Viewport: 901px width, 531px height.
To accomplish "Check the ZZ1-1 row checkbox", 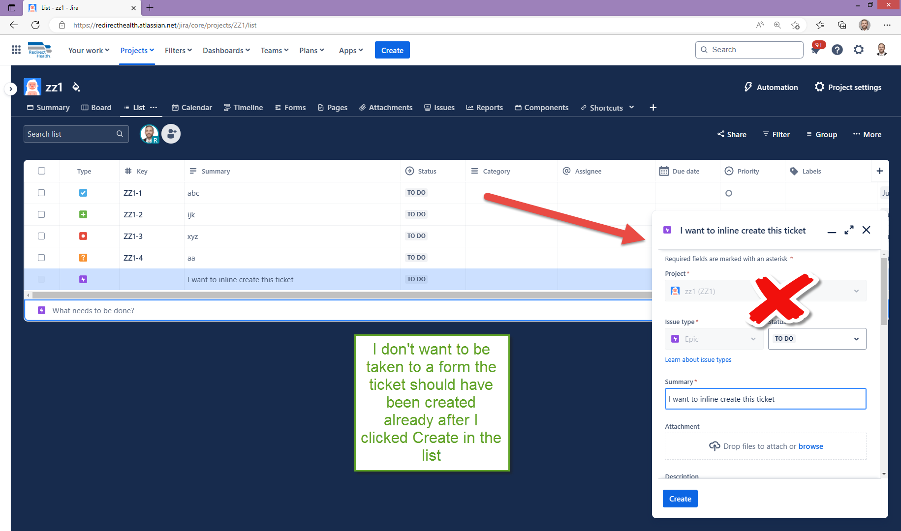I will [41, 193].
